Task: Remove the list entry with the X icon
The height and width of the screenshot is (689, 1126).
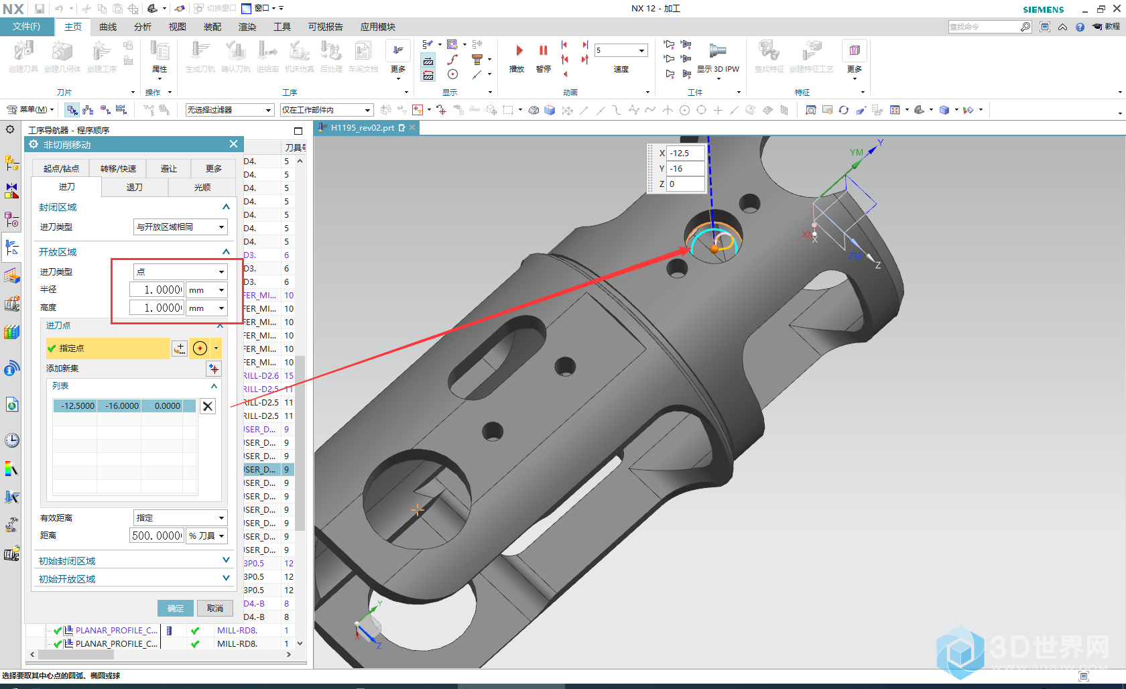Action: [208, 406]
